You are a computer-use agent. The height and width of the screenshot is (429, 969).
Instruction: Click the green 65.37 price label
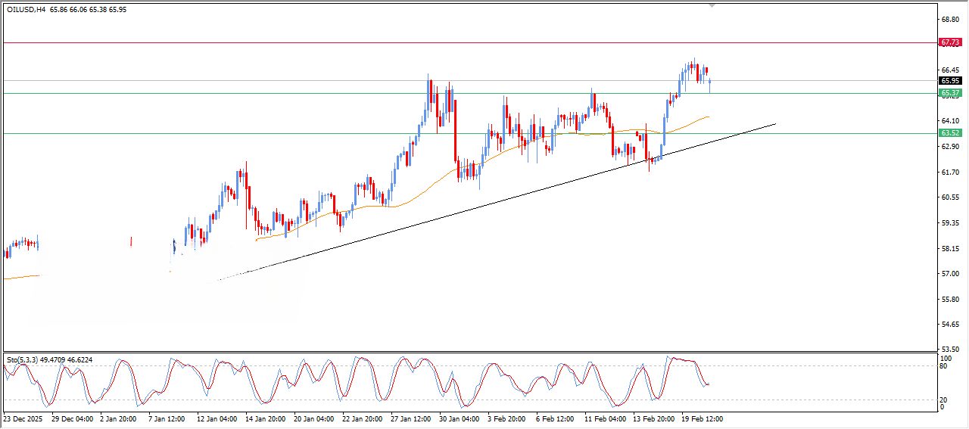point(949,93)
